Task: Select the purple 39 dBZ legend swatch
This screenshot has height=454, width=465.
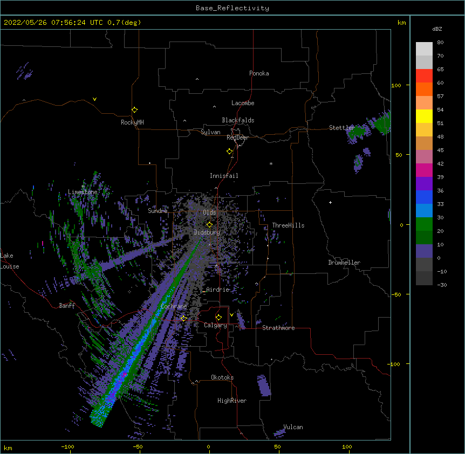Action: pos(424,184)
